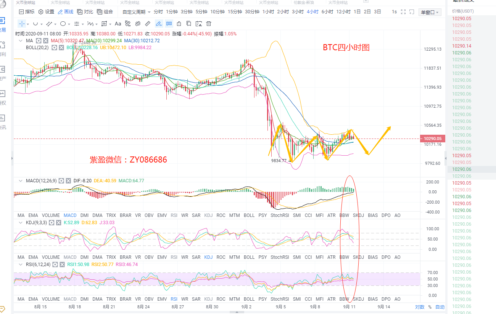
Task: Open the 自定义周期 custom period dropdown
Action: (136, 12)
